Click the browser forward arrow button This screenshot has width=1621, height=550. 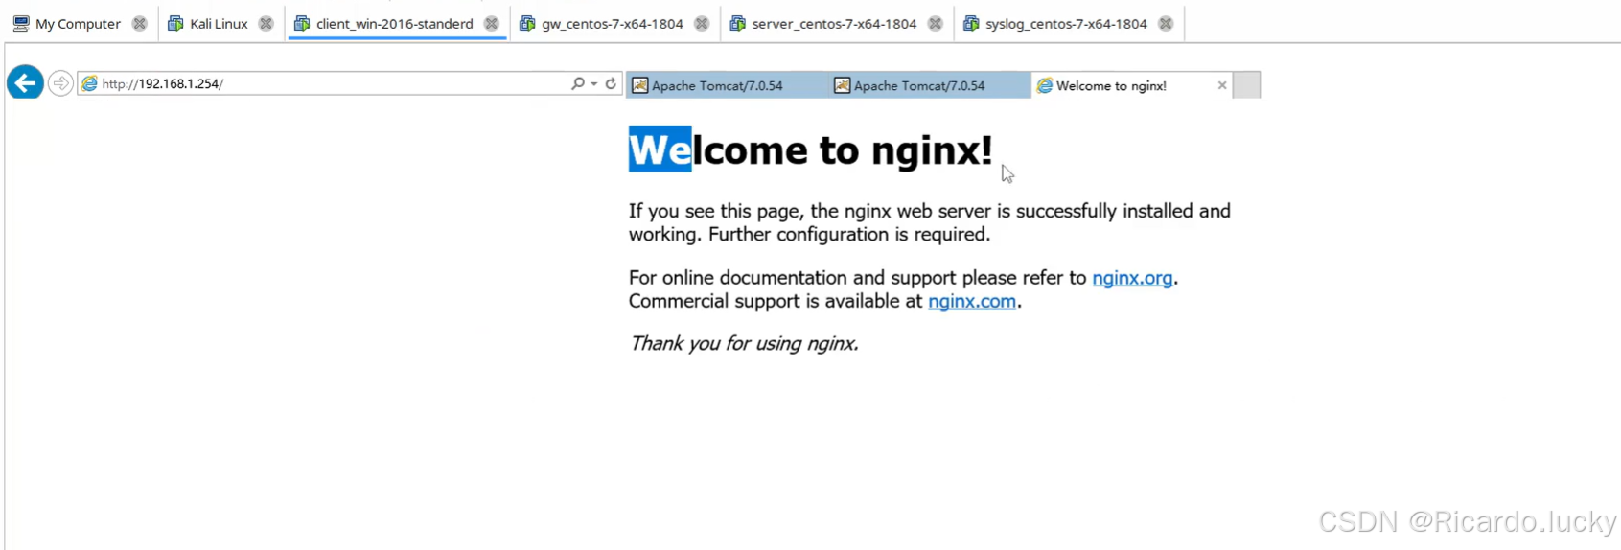(60, 83)
